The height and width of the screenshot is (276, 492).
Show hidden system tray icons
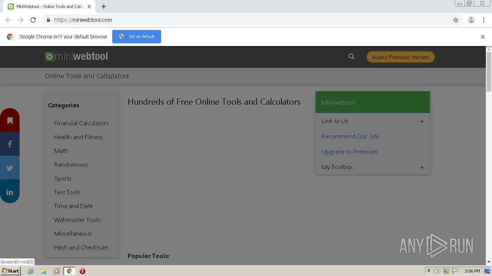coord(429,271)
